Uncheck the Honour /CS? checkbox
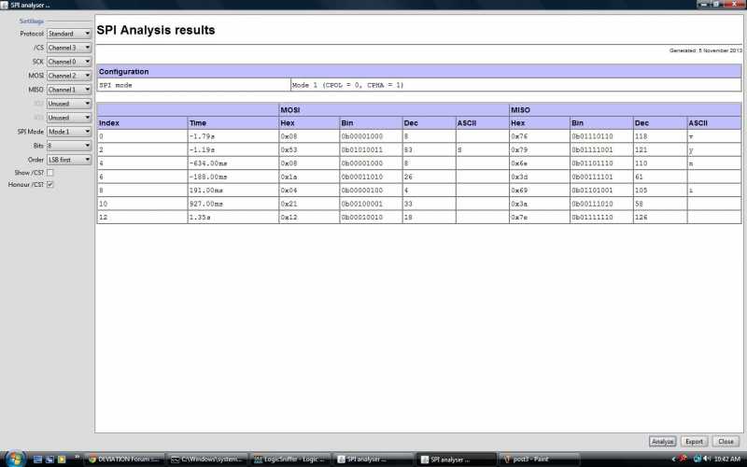Viewport: 747px width, 467px height. pos(50,184)
